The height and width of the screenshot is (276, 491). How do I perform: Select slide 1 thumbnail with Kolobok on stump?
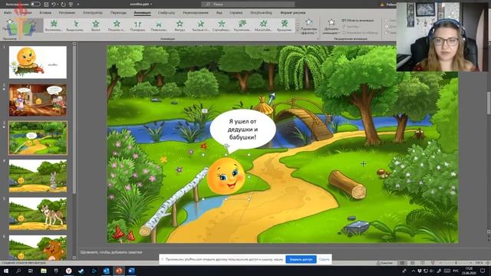[38, 62]
